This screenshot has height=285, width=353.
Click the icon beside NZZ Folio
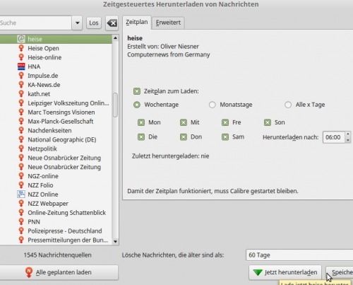[21, 185]
